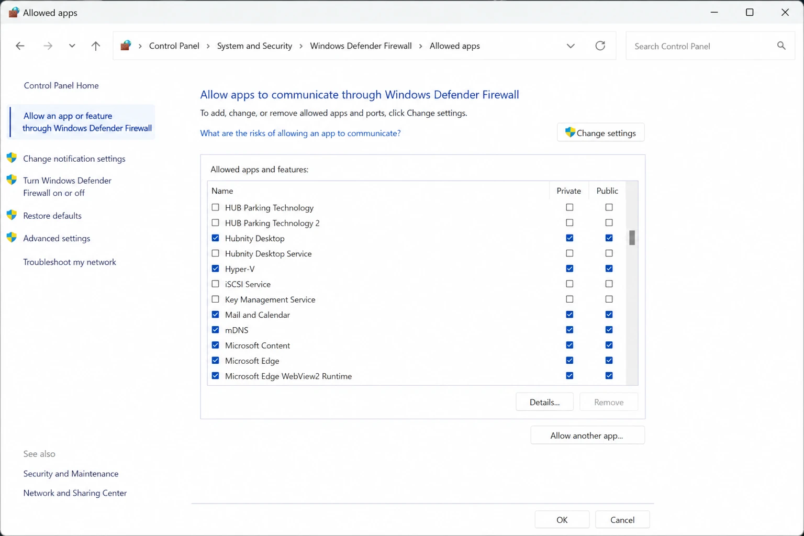This screenshot has width=804, height=536.
Task: Toggle Public checkbox for HUB Parking Technology 2
Action: [x=609, y=222]
